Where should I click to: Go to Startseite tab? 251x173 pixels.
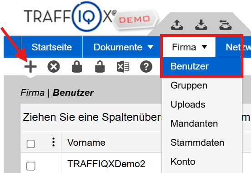pos(52,47)
